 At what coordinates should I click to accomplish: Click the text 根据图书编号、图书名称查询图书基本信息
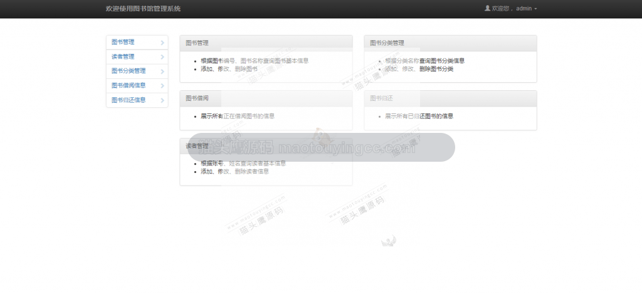pos(255,61)
